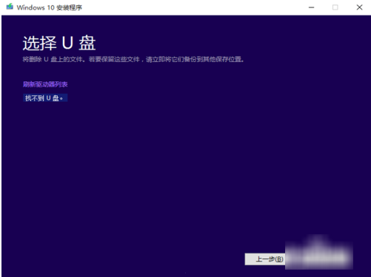Viewport: 371px width, 277px height.
Task: Go back with the 上一步(B) button
Action: [x=265, y=259]
